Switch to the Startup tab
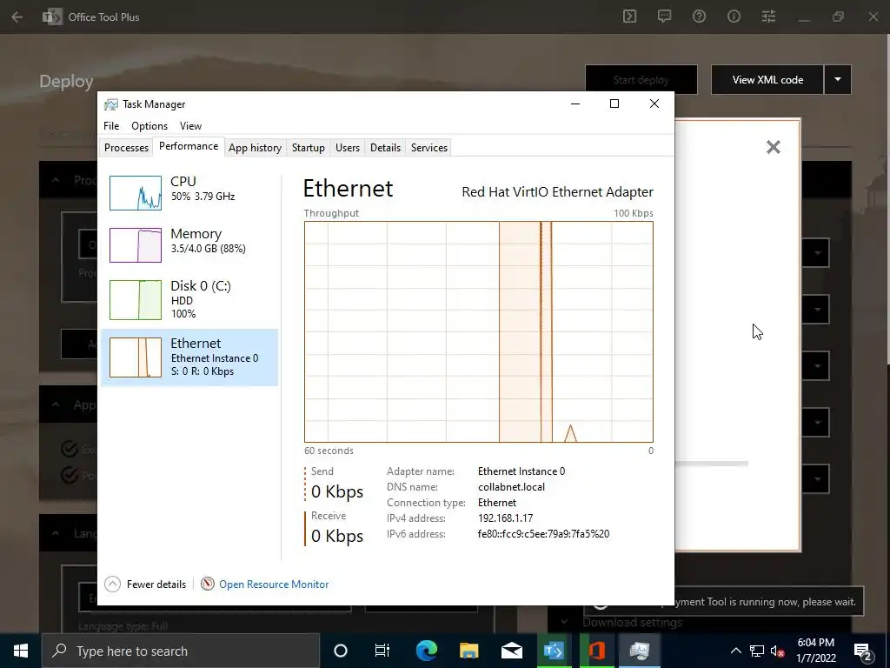Image resolution: width=890 pixels, height=668 pixels. pyautogui.click(x=309, y=148)
